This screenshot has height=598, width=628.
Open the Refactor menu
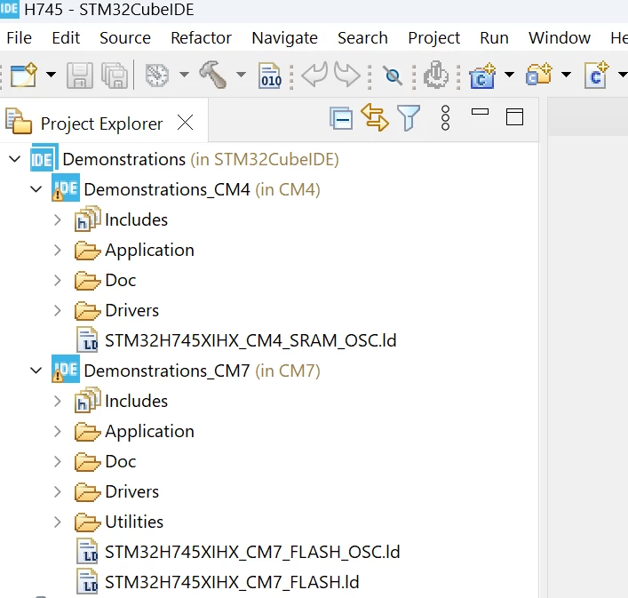click(x=201, y=38)
